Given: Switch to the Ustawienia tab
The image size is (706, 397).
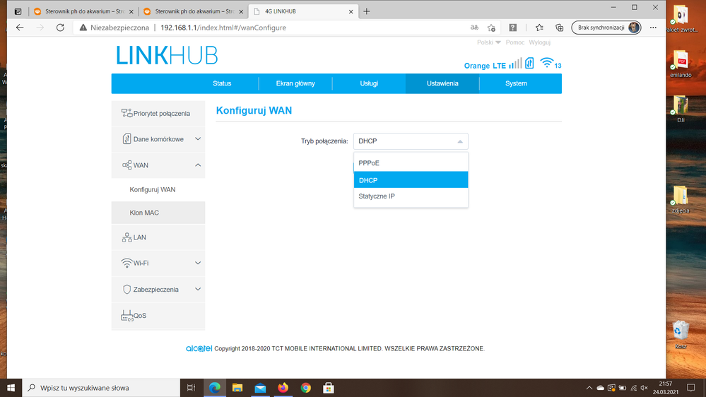Looking at the screenshot, I should [x=442, y=83].
